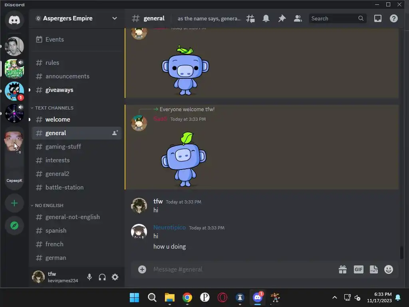The width and height of the screenshot is (409, 307).
Task: Toggle microphone mute
Action: 89,277
